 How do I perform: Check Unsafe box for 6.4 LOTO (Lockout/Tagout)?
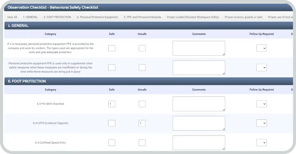tap(142, 123)
